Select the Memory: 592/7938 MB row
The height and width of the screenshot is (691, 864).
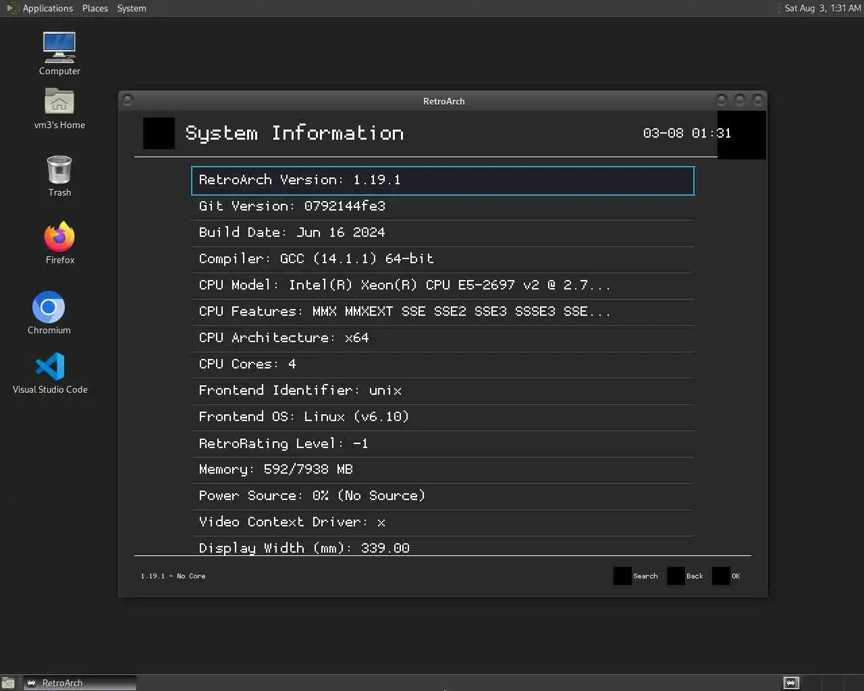(443, 470)
